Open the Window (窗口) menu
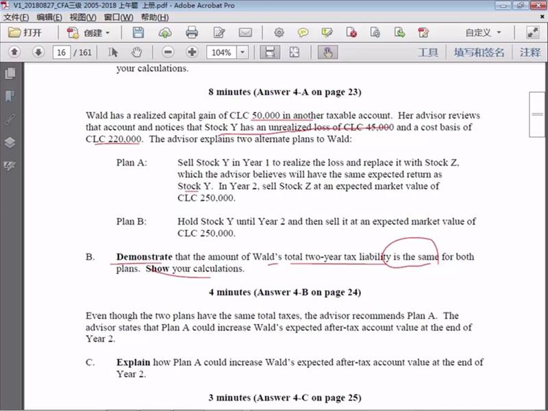548x411 pixels. pyautogui.click(x=119, y=17)
